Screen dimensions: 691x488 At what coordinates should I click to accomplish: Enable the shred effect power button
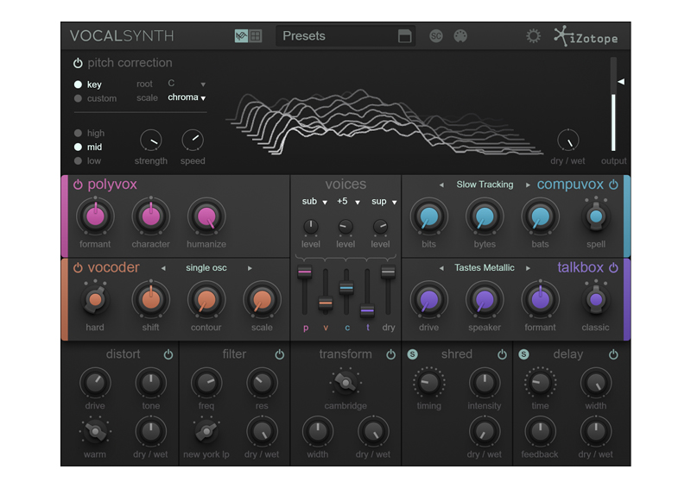pos(502,354)
